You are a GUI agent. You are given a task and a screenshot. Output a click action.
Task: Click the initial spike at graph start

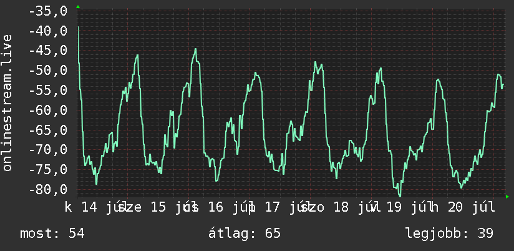79,28
